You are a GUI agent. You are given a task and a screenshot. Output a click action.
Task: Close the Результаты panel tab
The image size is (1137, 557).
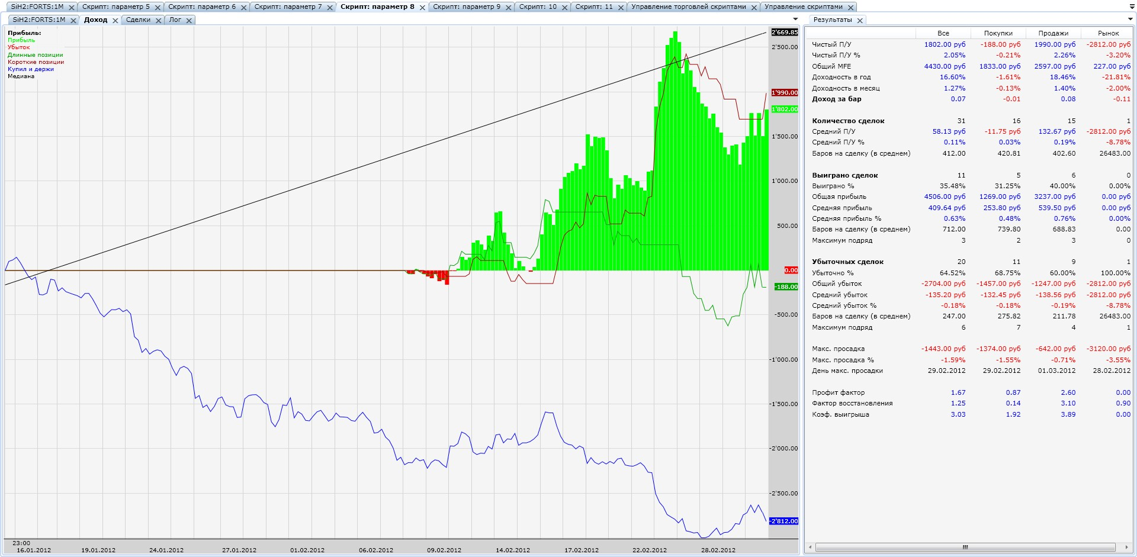860,21
